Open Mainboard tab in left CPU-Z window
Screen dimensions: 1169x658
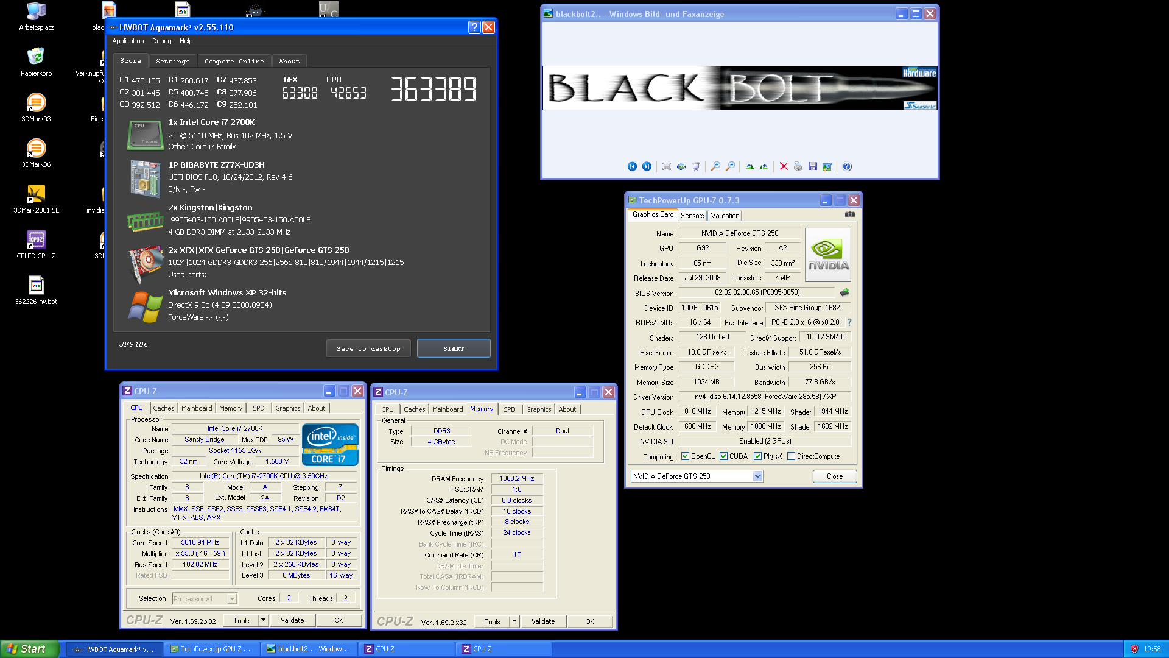click(x=197, y=408)
